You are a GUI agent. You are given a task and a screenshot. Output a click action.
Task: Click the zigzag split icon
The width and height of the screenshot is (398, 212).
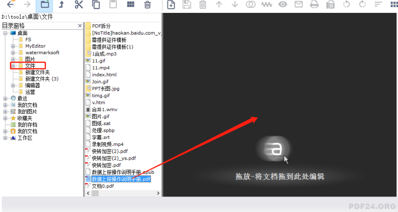click(266, 4)
